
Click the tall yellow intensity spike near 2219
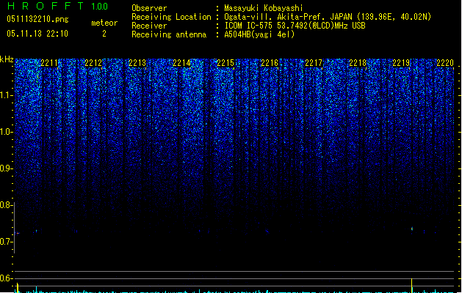tap(411, 285)
